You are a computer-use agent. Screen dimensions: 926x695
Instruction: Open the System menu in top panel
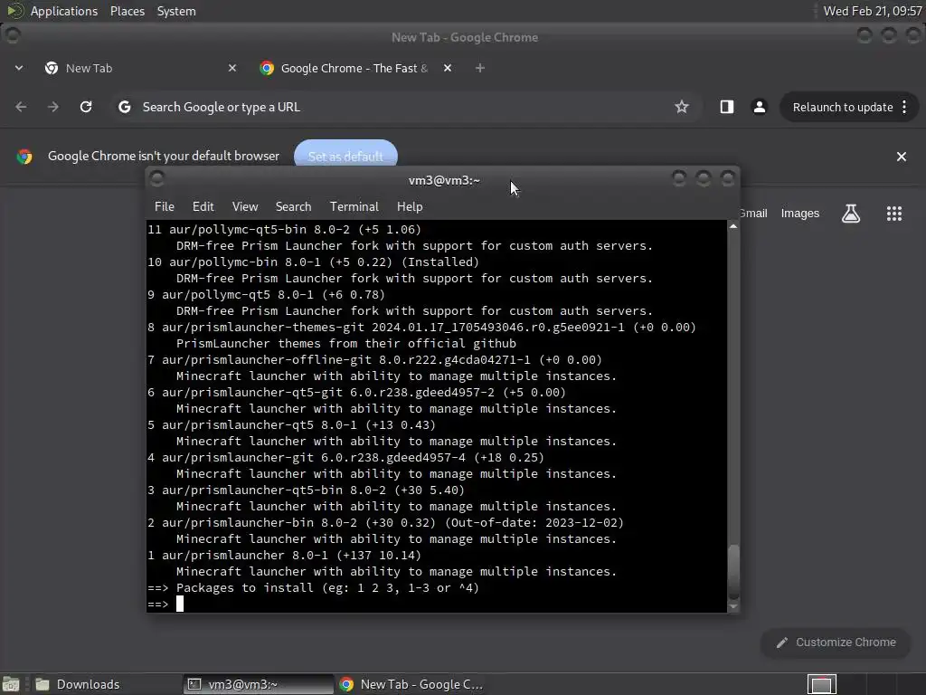(176, 11)
